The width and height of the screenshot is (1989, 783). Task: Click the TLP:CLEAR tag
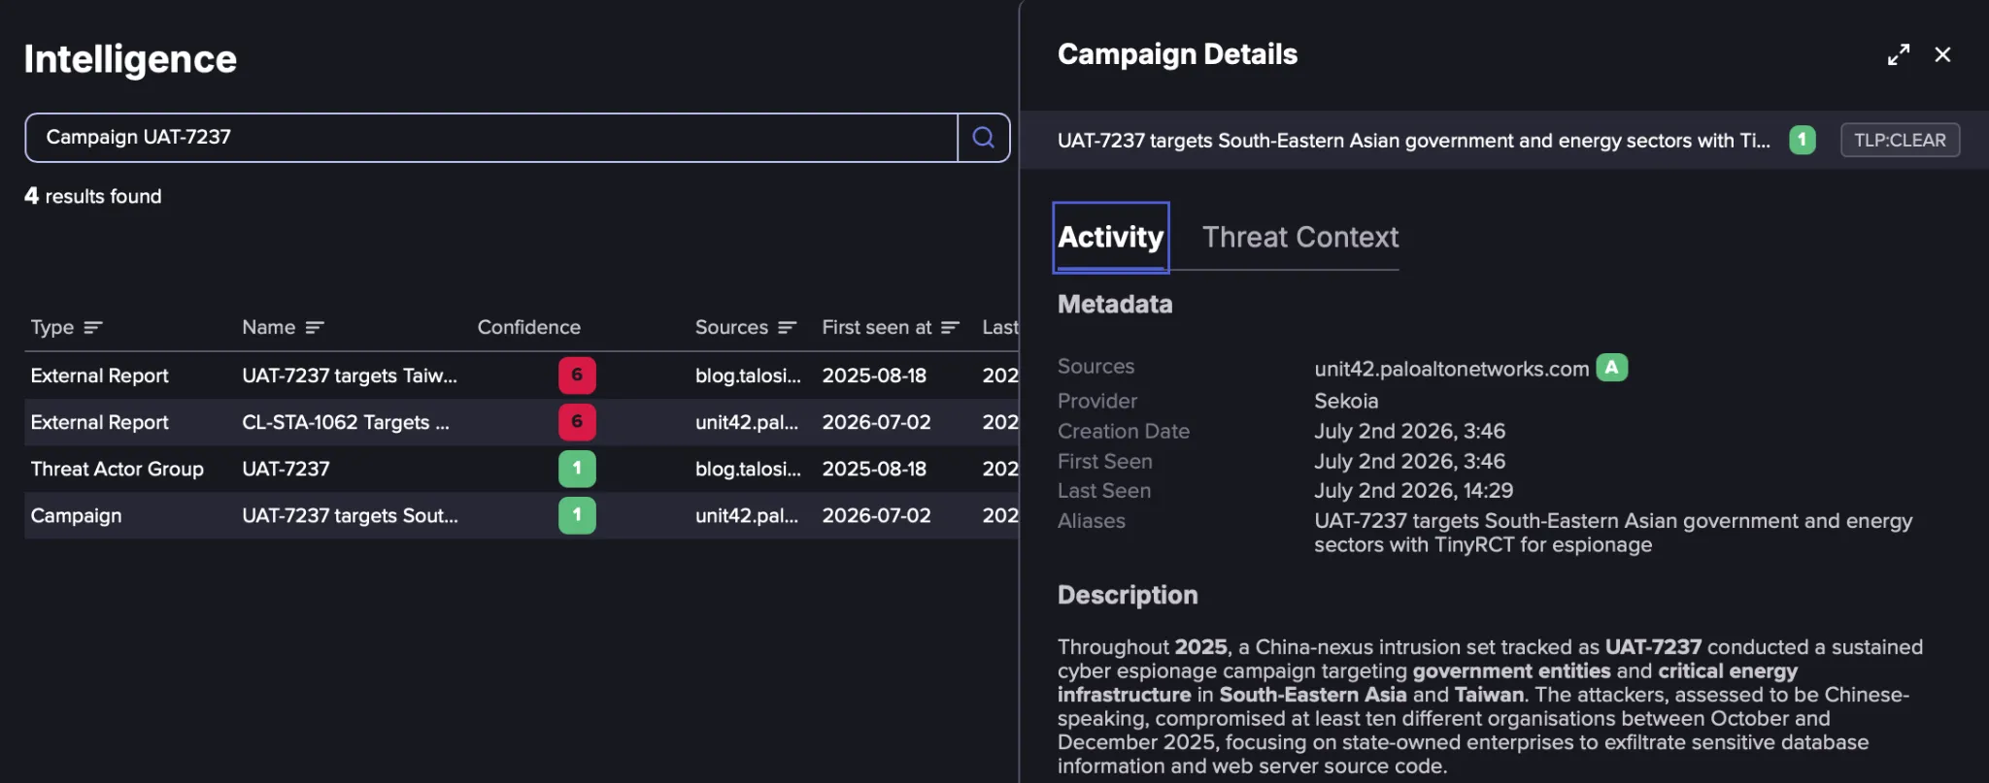coord(1900,140)
